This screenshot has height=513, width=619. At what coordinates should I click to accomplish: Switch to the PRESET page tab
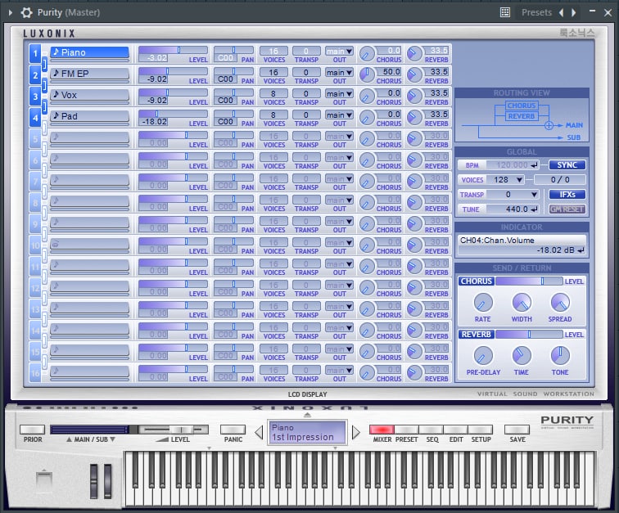(406, 430)
